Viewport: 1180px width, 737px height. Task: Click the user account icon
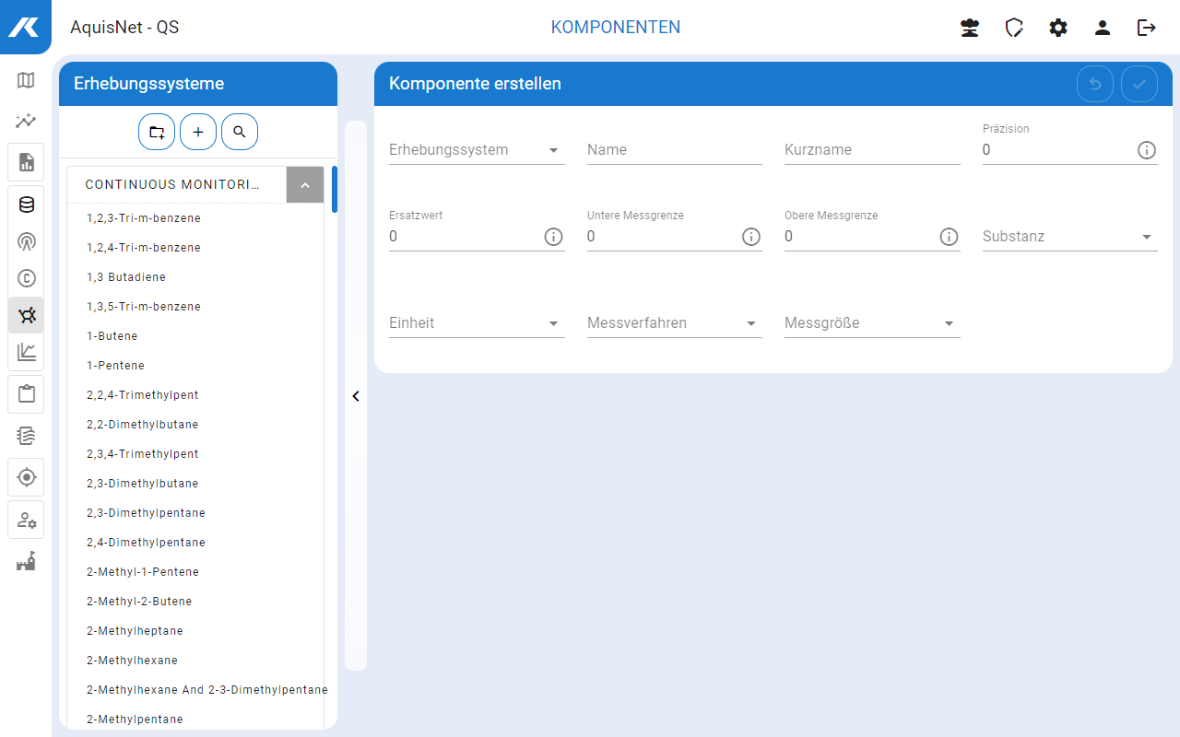pyautogui.click(x=1103, y=28)
